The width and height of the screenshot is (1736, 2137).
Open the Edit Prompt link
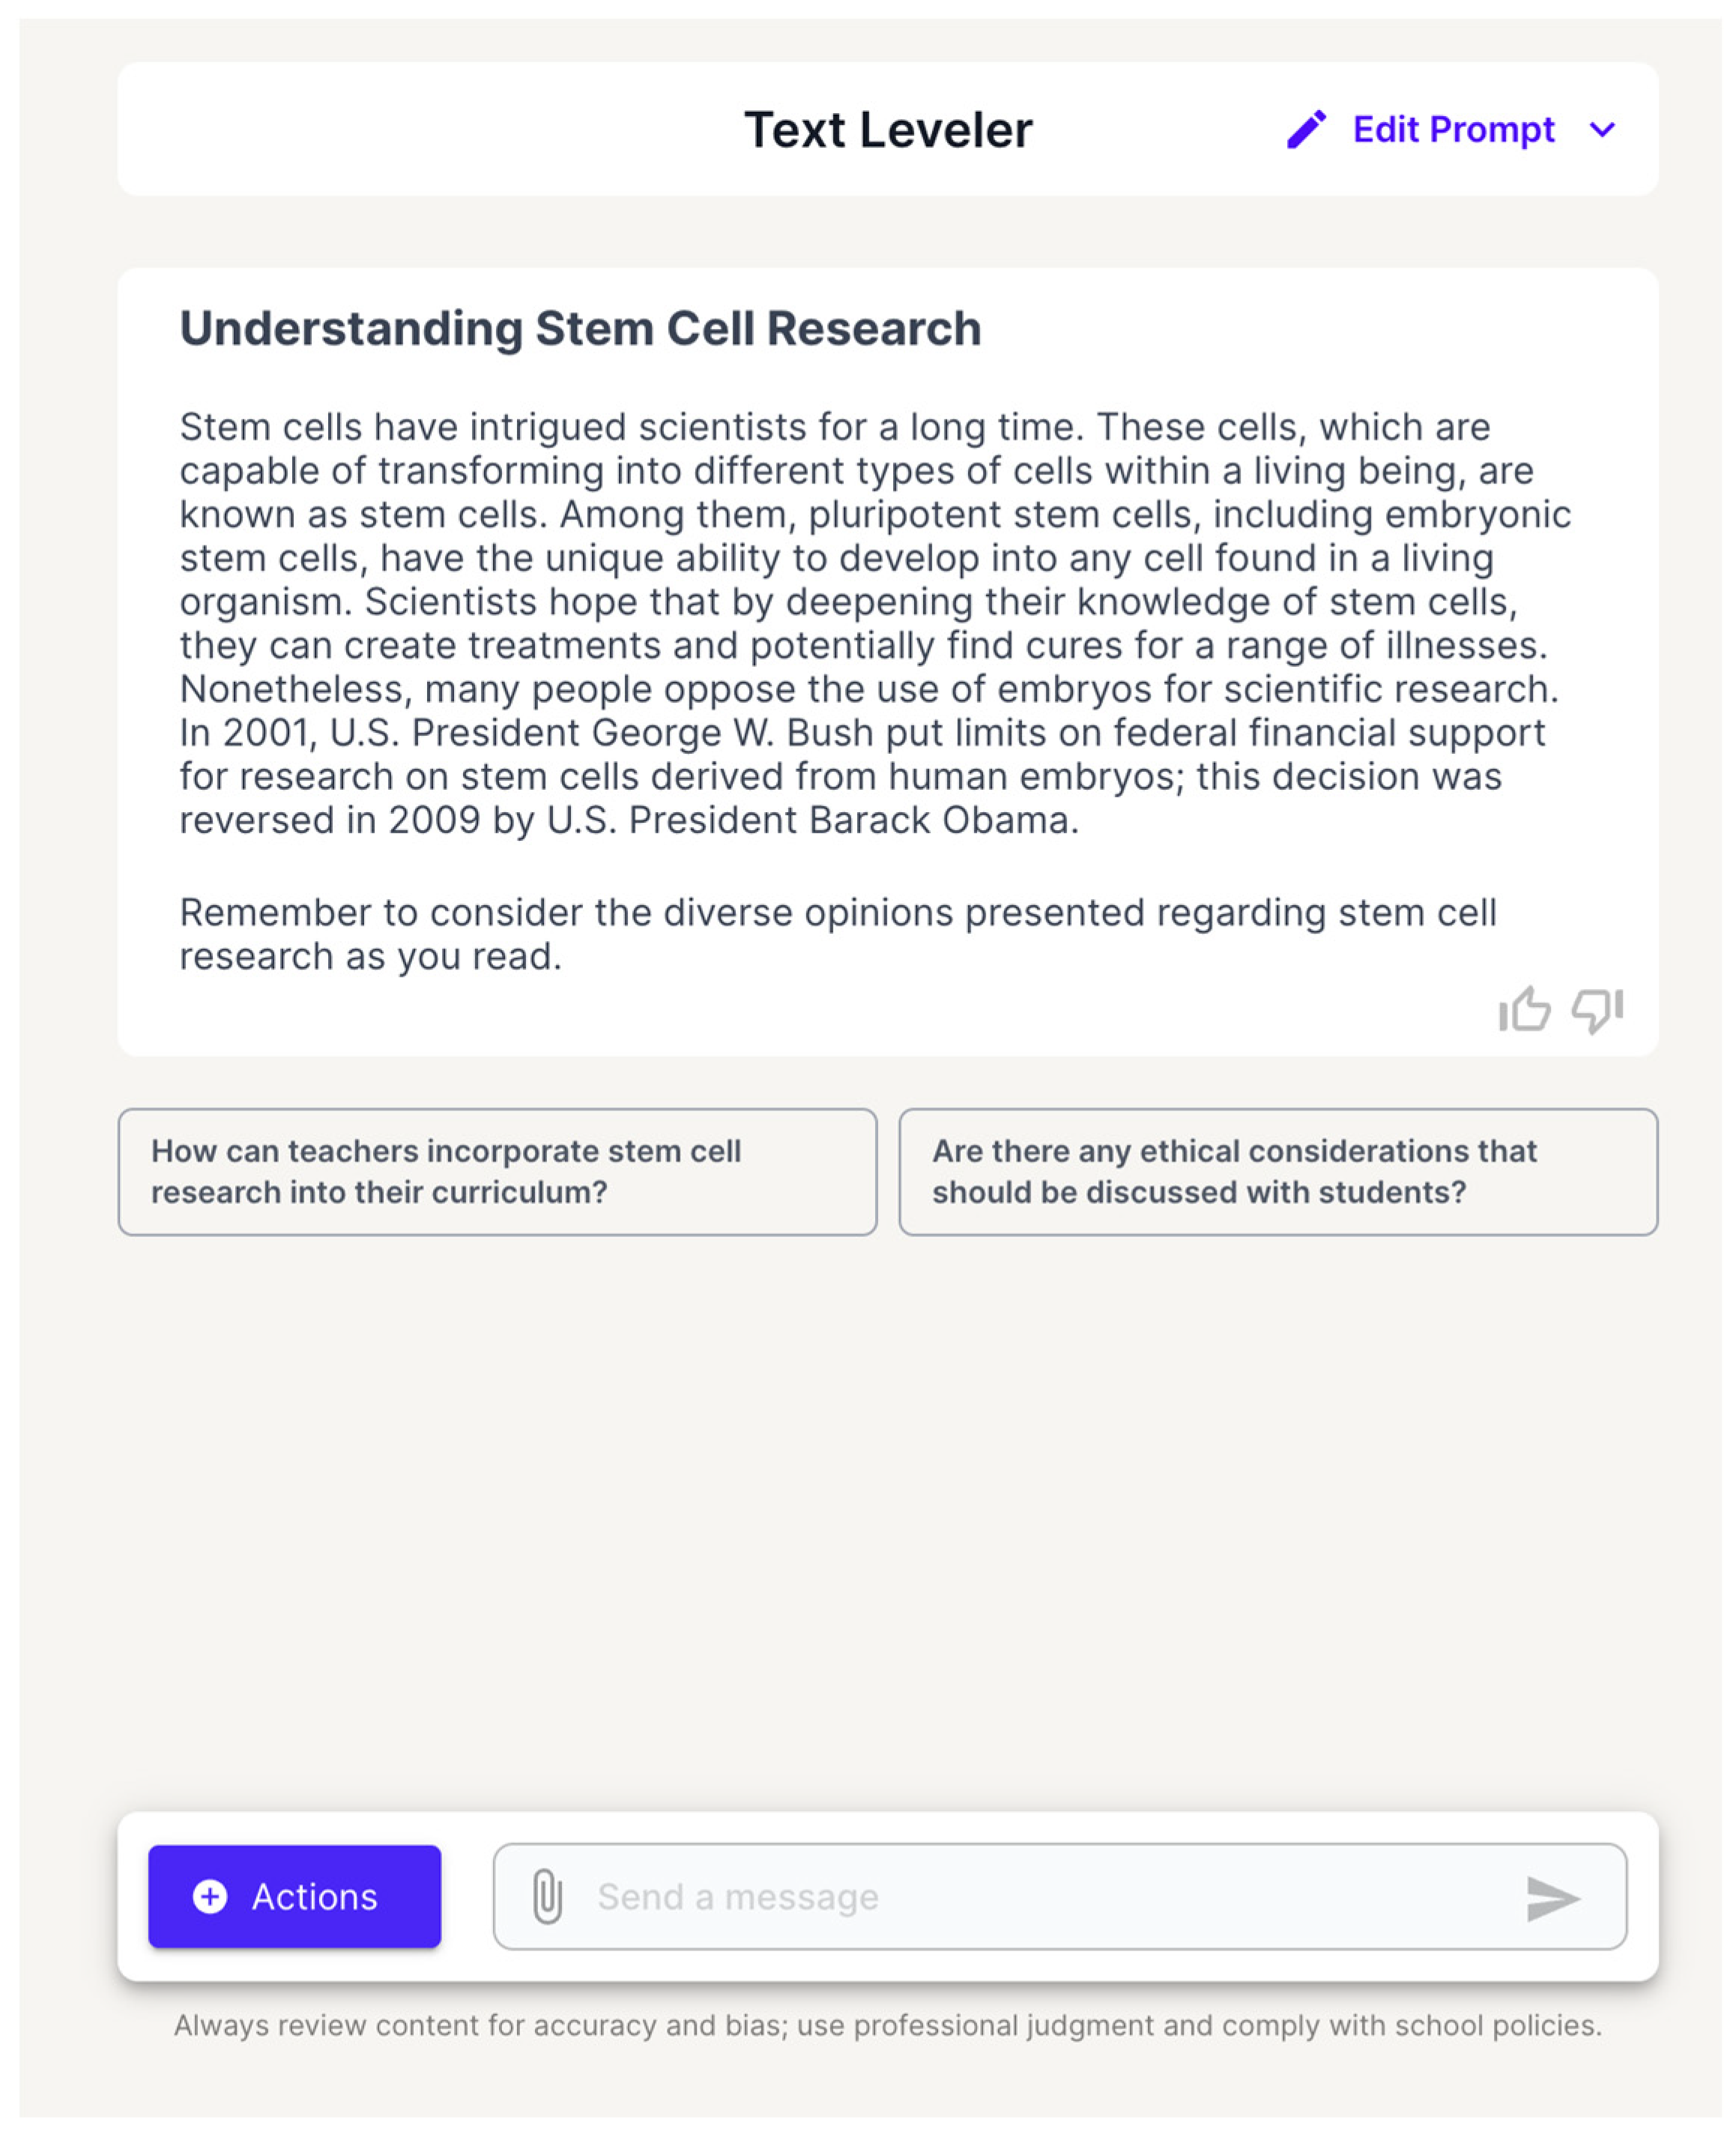(1453, 130)
